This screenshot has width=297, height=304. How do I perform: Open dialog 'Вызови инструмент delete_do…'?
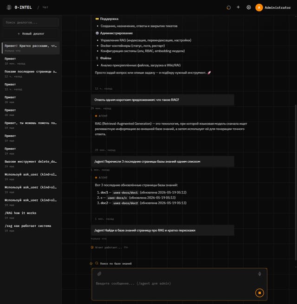(x=31, y=164)
